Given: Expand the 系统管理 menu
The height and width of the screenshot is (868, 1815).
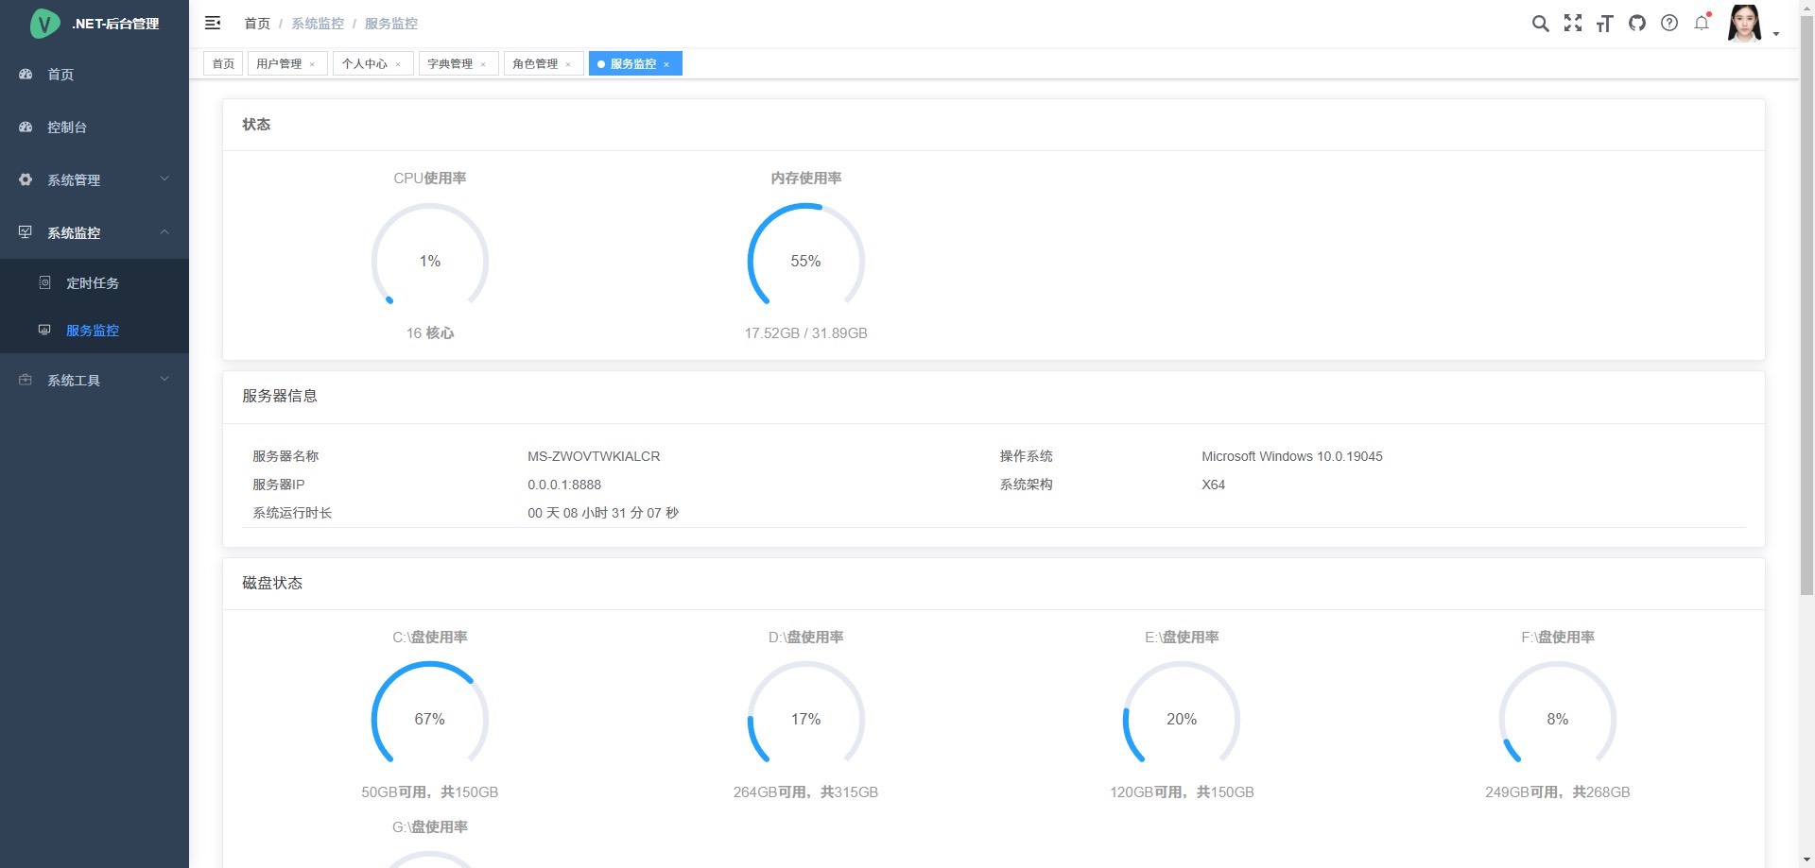Looking at the screenshot, I should pyautogui.click(x=95, y=179).
